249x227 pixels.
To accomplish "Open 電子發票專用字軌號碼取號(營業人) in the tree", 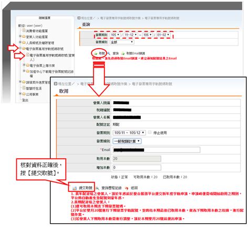I will pyautogui.click(x=52, y=57).
